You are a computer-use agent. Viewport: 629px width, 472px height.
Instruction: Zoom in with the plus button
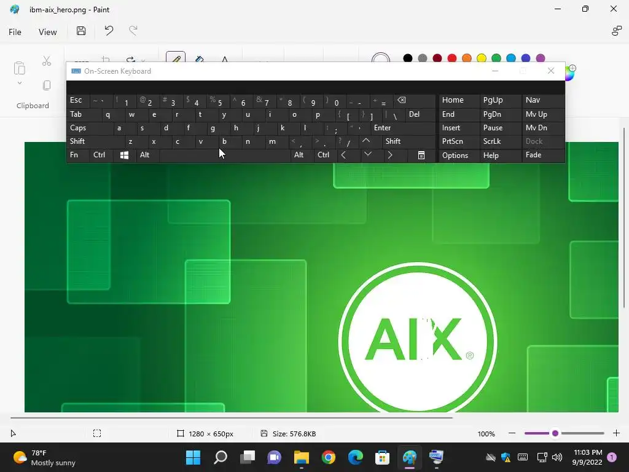coord(617,433)
